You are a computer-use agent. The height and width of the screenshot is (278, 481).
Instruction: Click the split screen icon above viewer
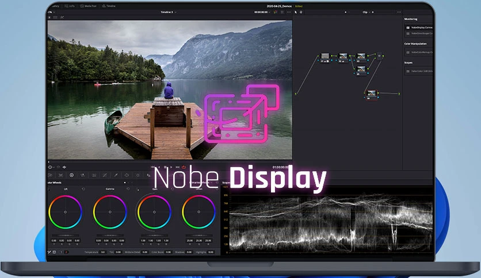[56, 17]
